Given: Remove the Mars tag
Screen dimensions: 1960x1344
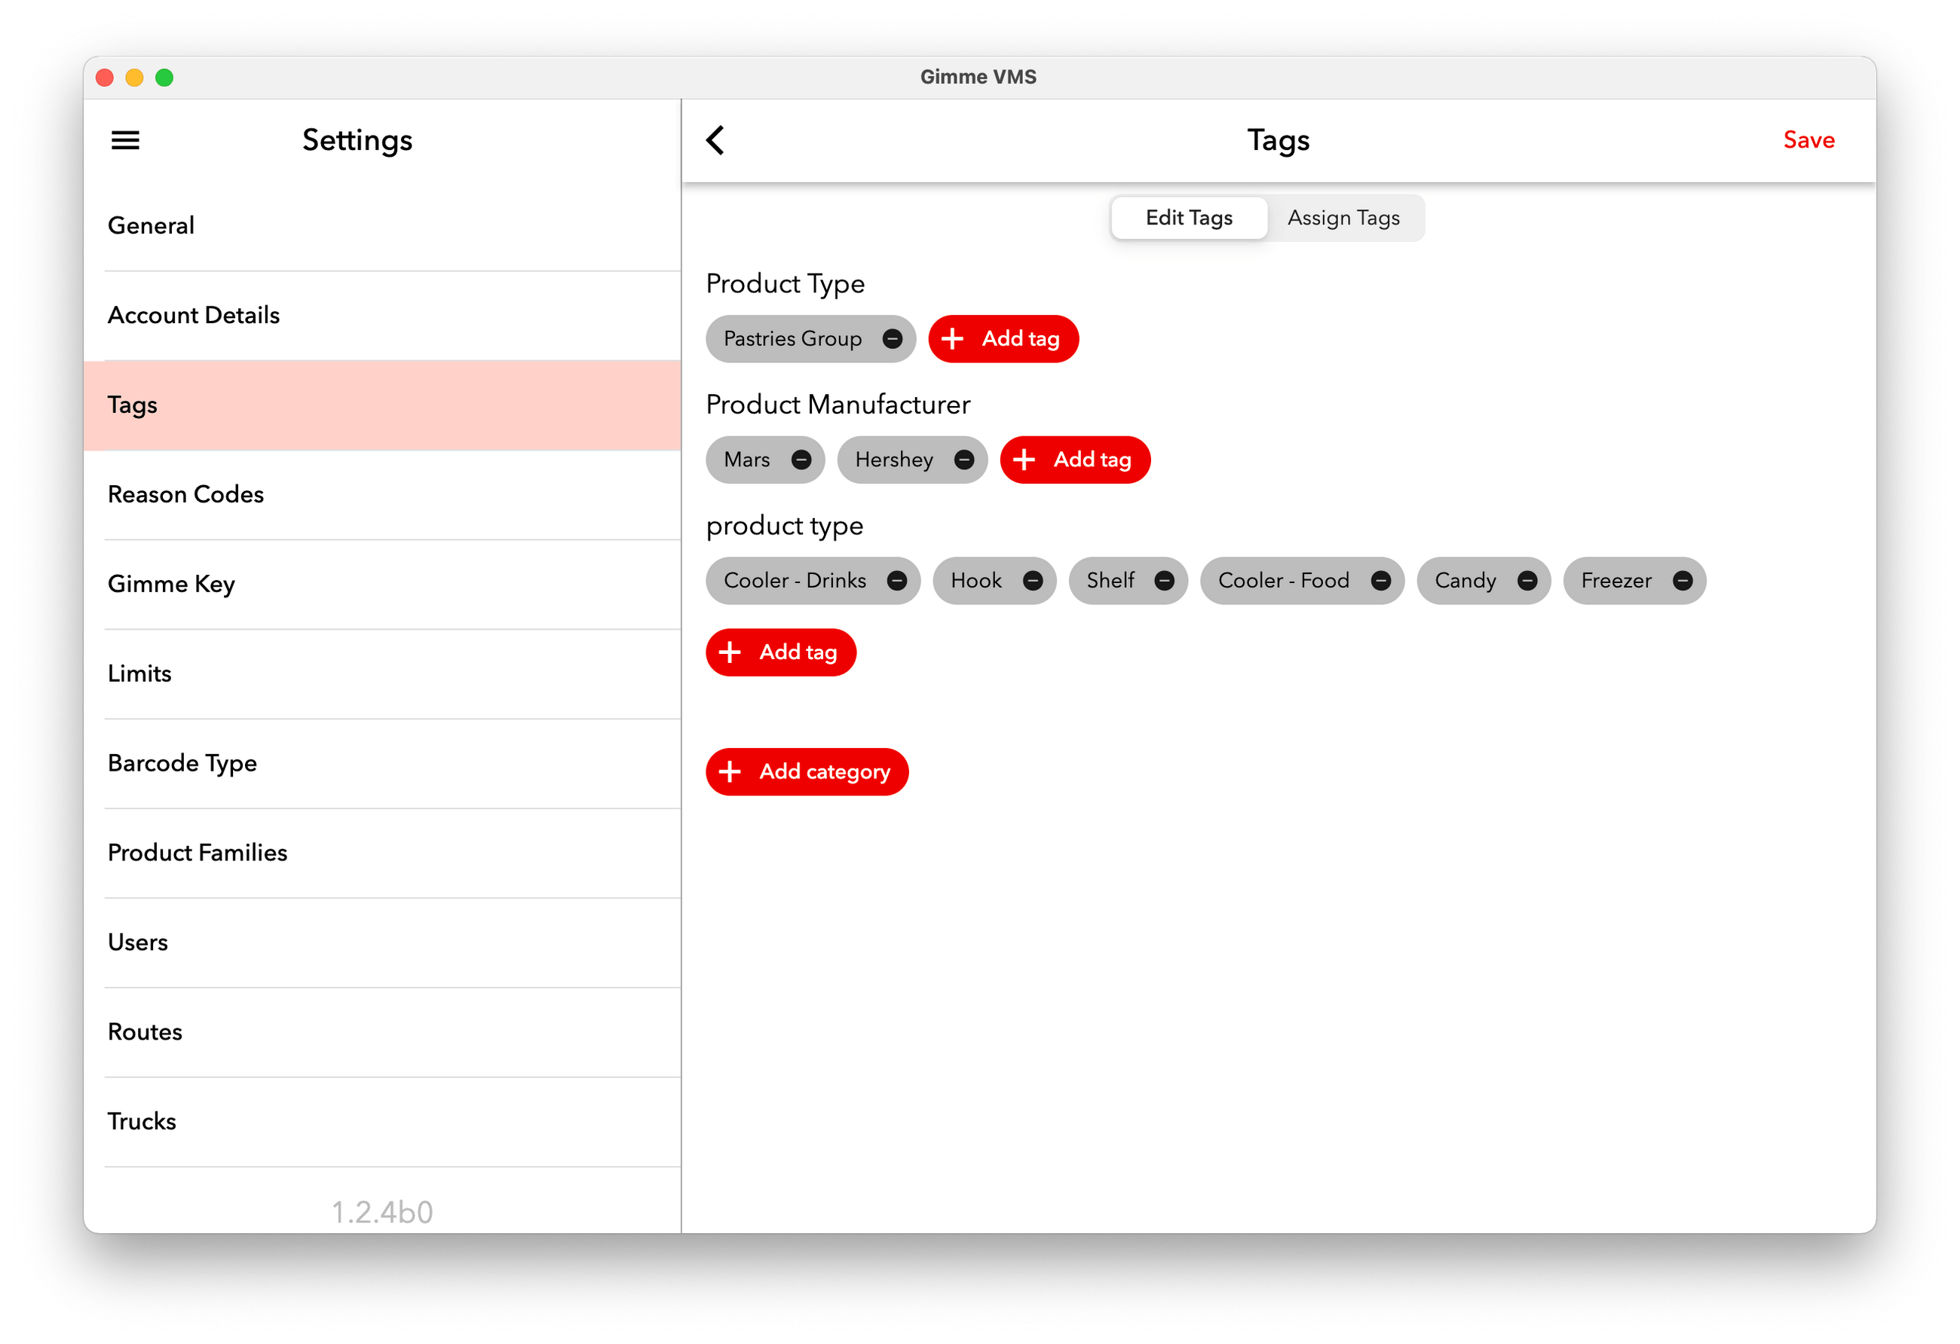Looking at the screenshot, I should click(801, 460).
